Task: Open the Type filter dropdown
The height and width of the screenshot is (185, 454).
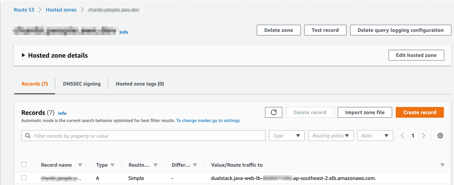Action: 287,136
